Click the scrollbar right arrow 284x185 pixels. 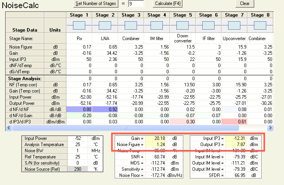click(x=270, y=127)
